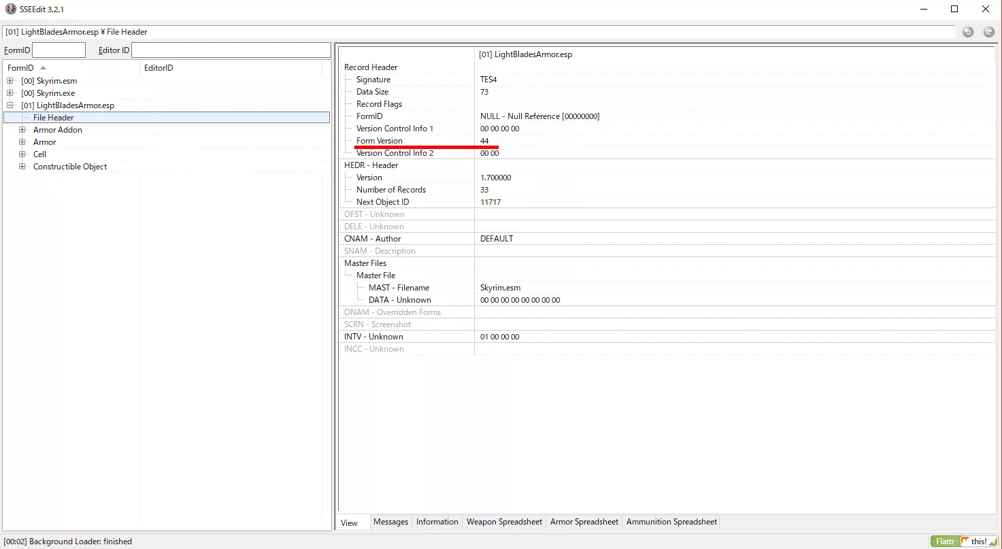Click the Data Size value 73

click(x=484, y=92)
